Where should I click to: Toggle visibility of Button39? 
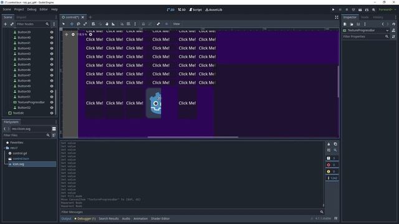[x=52, y=32]
